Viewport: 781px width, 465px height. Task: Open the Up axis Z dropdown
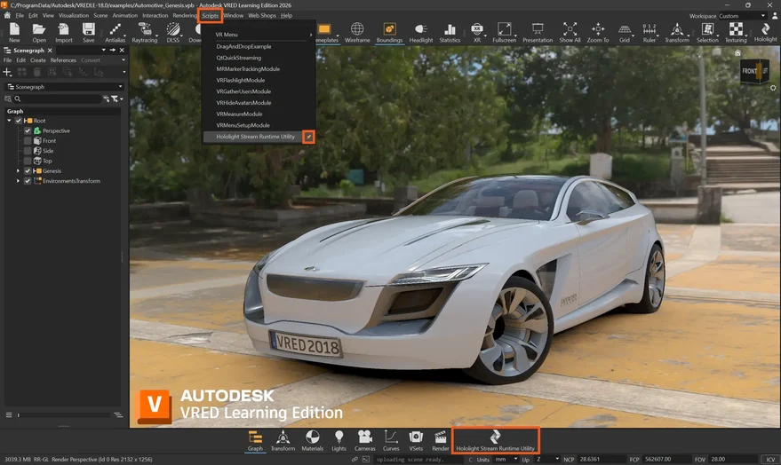pyautogui.click(x=547, y=459)
